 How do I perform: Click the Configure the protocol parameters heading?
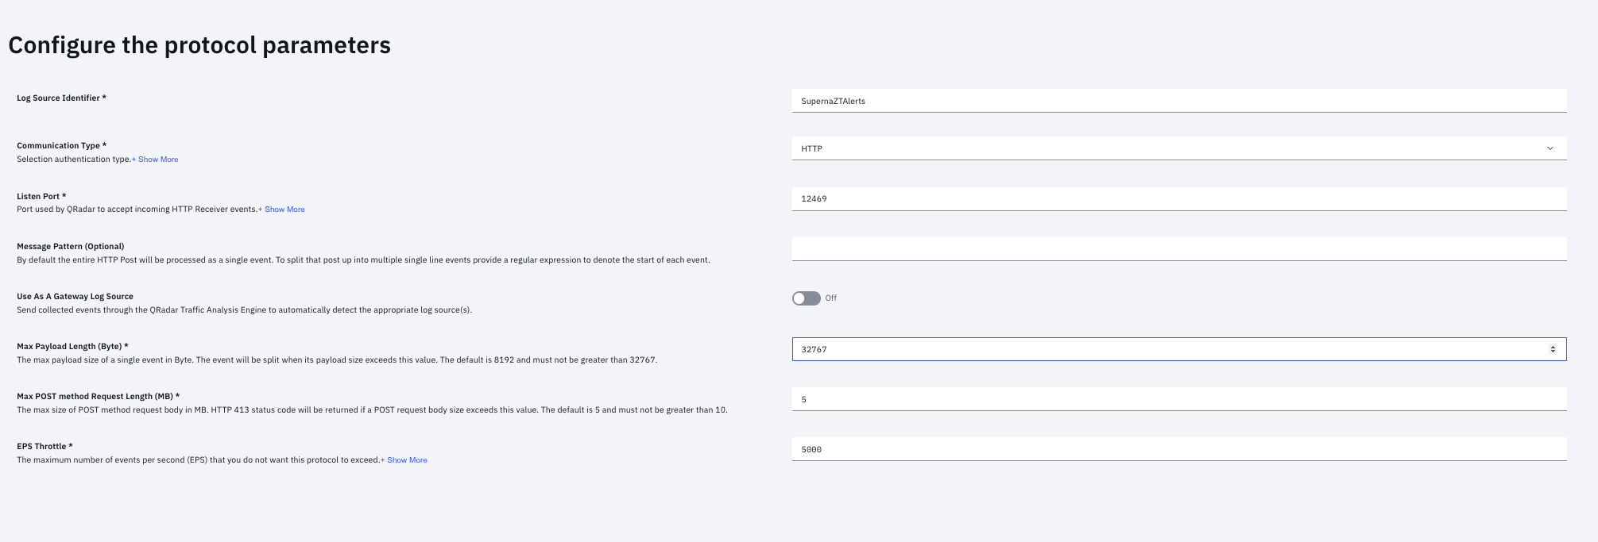[x=199, y=45]
